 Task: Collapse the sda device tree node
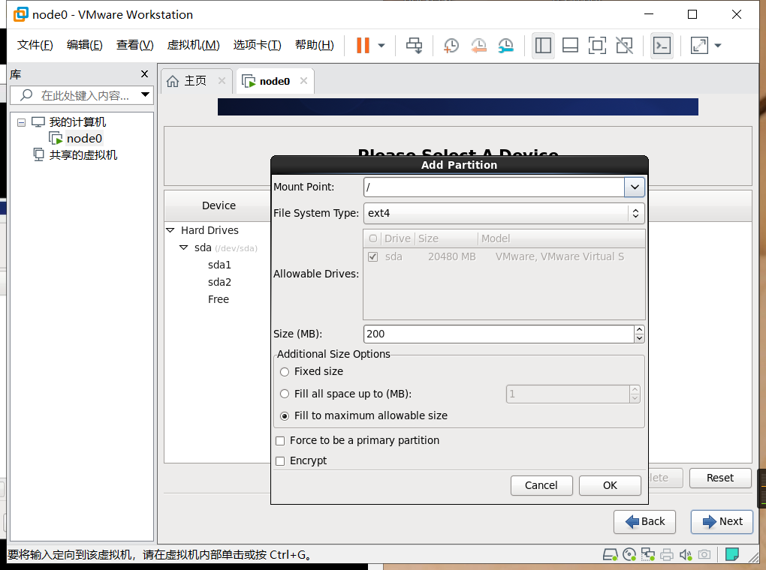pyautogui.click(x=184, y=248)
